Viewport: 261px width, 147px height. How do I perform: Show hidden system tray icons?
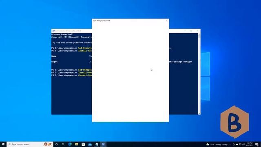(x=230, y=144)
